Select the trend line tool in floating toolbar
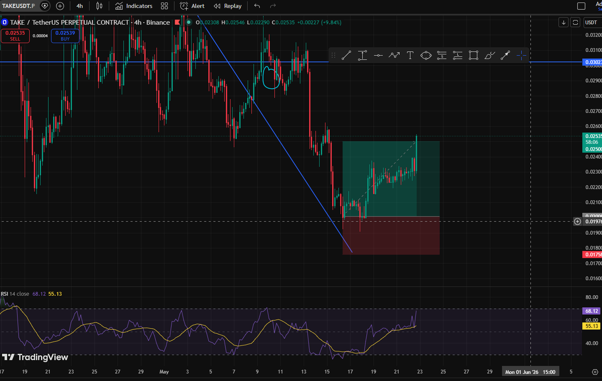Screen dimensions: 602x381 pos(346,56)
